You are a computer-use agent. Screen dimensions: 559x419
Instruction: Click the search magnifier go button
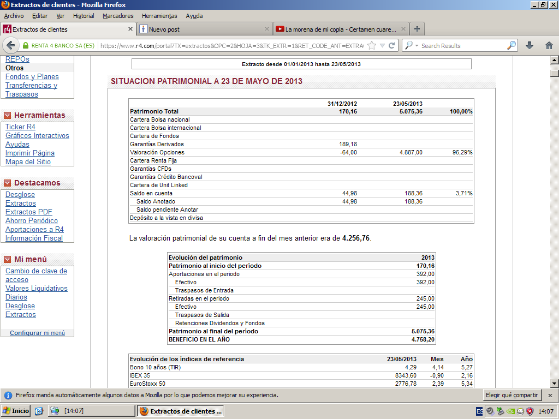tap(511, 45)
